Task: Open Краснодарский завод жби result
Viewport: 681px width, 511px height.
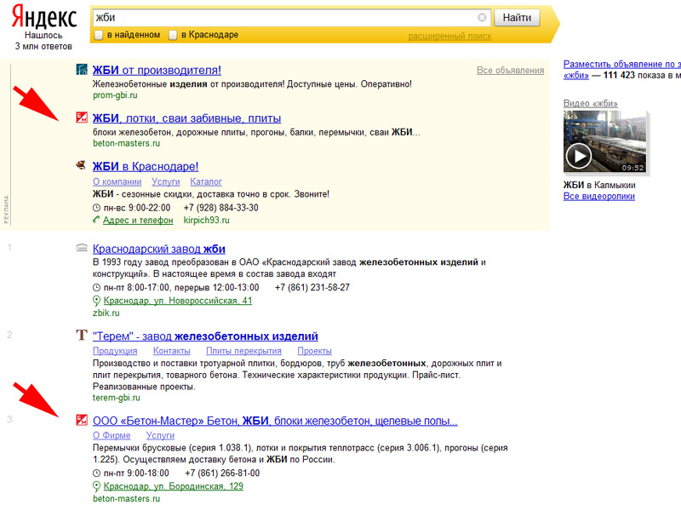Action: [159, 249]
